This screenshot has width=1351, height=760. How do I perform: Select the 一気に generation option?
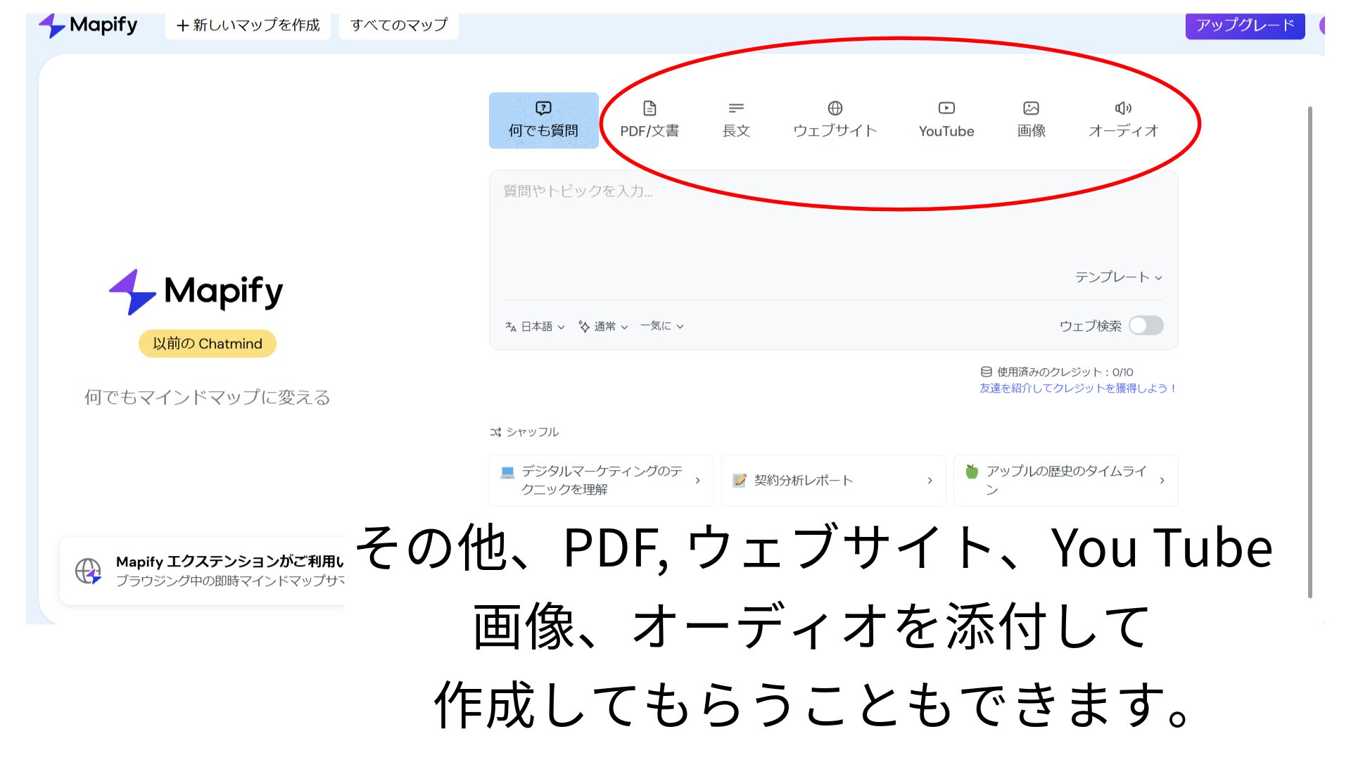pos(660,326)
